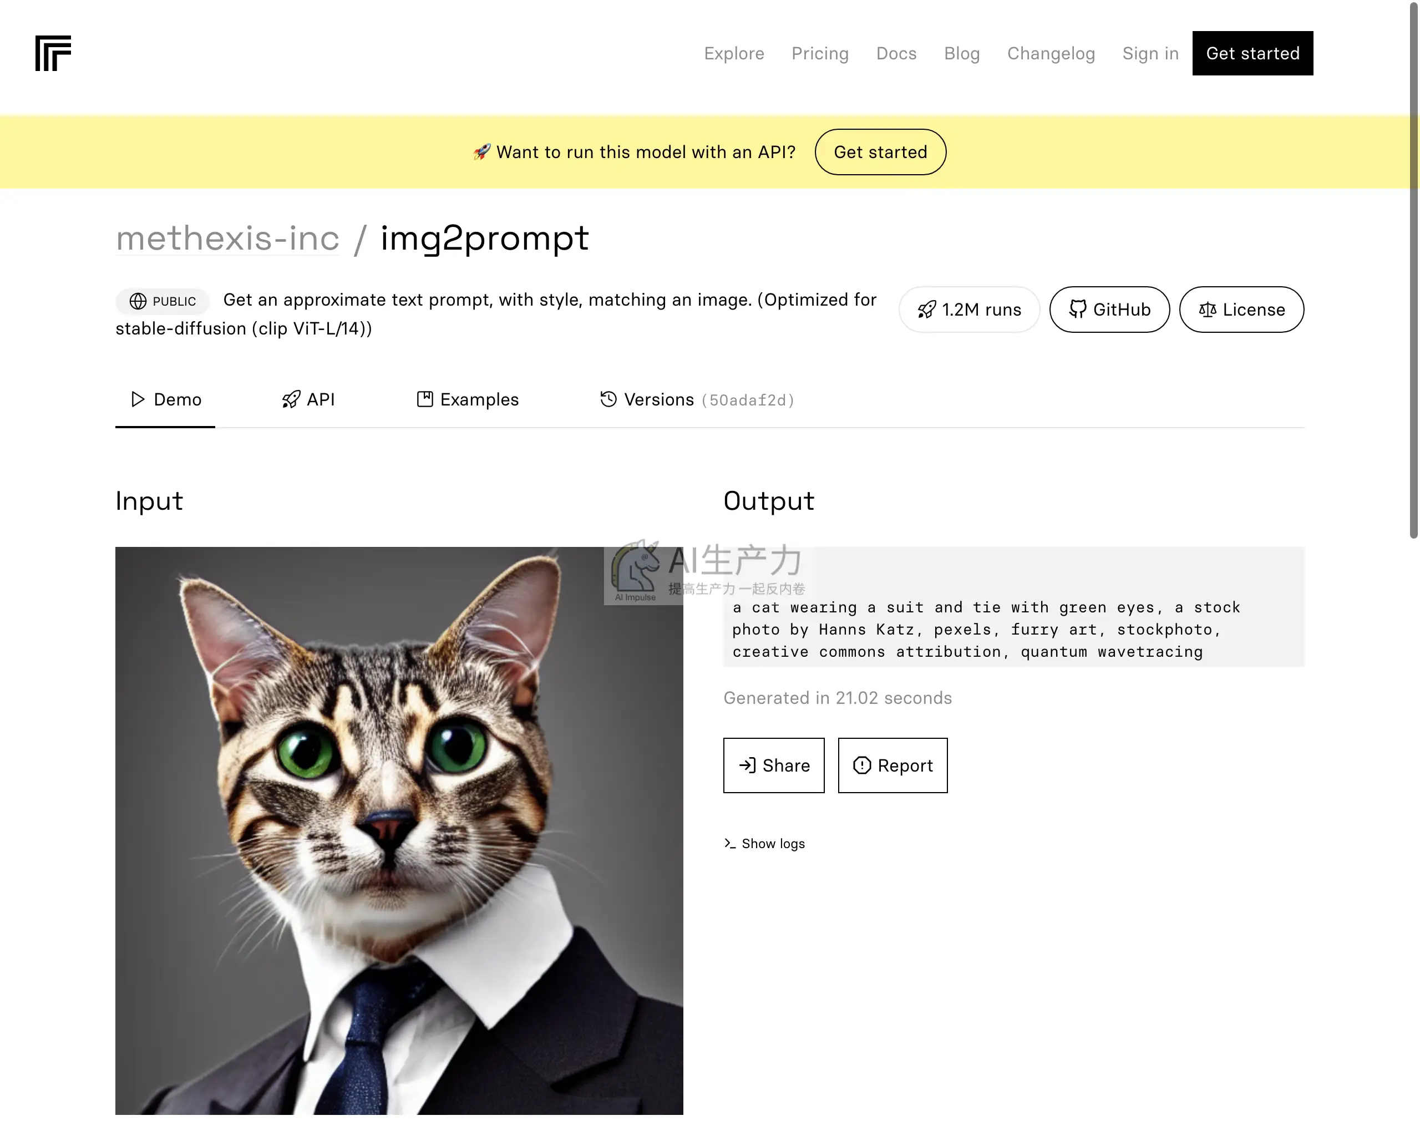Open the methexis-inc owner link
This screenshot has height=1136, width=1420.
click(228, 239)
